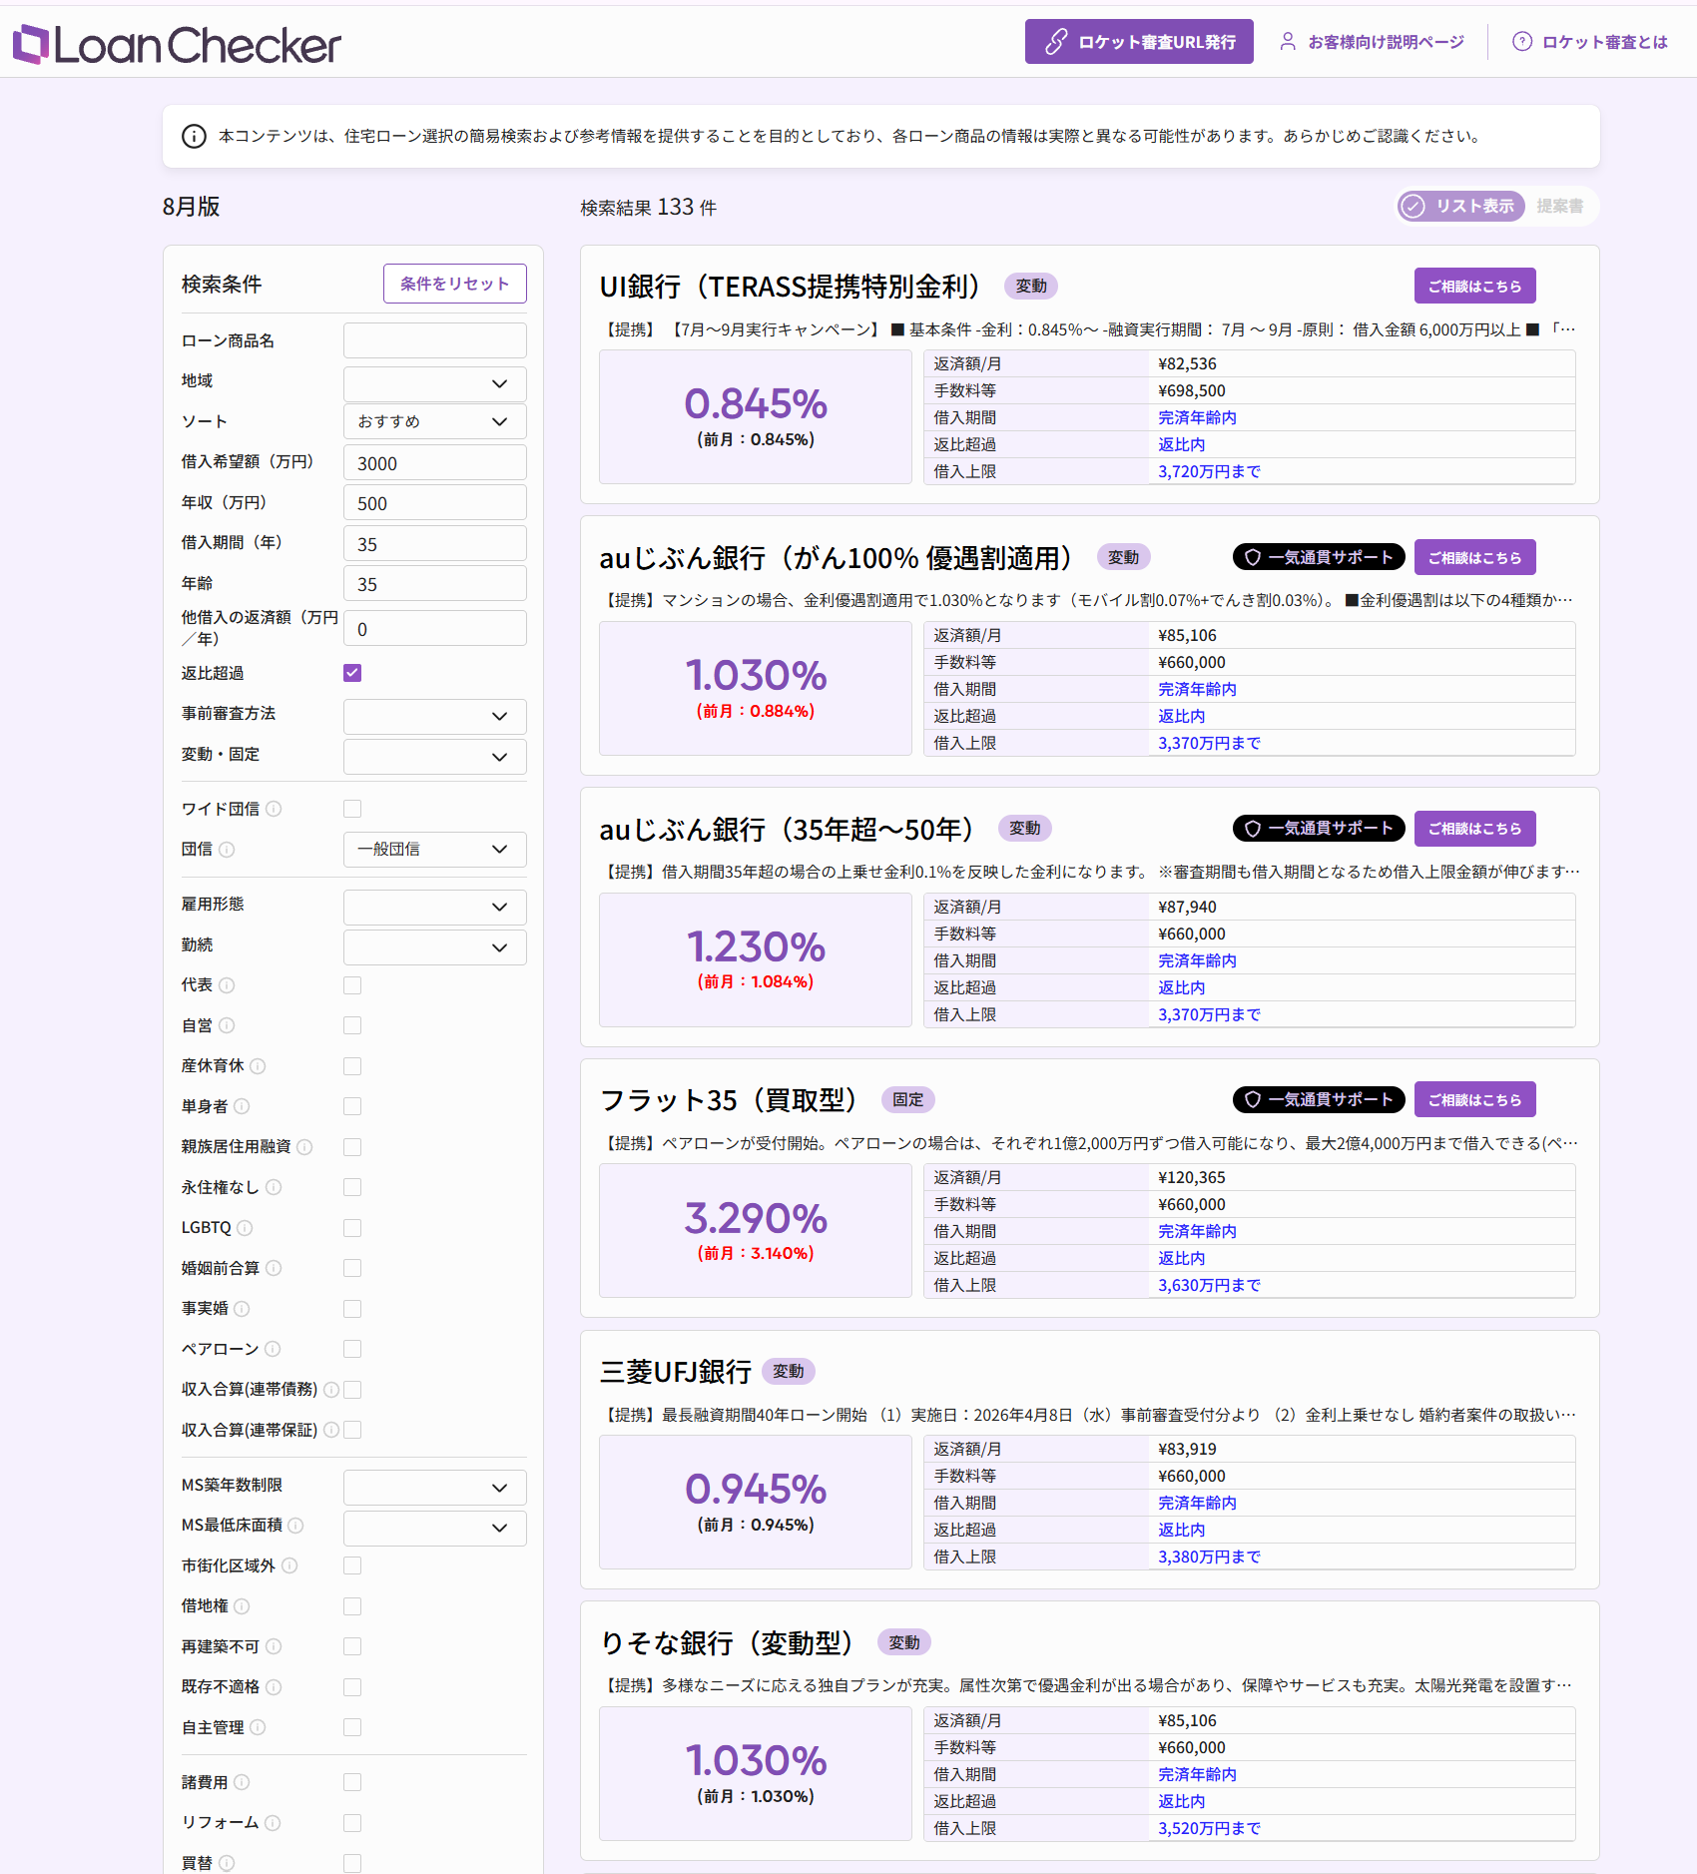Viewport: 1697px width, 1874px height.
Task: Open 完済年齢内 link in 三菱UFJ銀行 card
Action: click(x=1197, y=1503)
